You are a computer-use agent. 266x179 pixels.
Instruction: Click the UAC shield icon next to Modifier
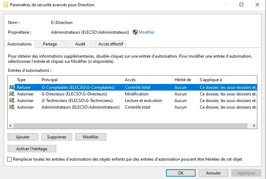[135, 32]
